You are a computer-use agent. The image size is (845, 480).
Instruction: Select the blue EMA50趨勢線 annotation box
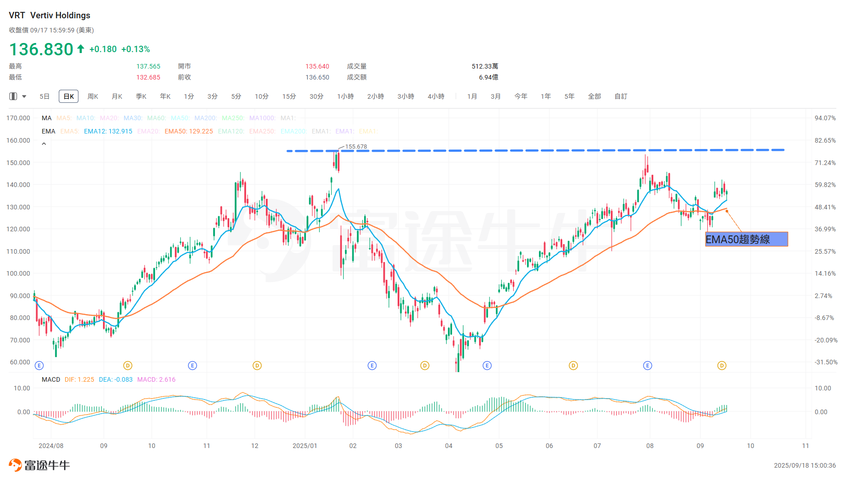(x=746, y=239)
